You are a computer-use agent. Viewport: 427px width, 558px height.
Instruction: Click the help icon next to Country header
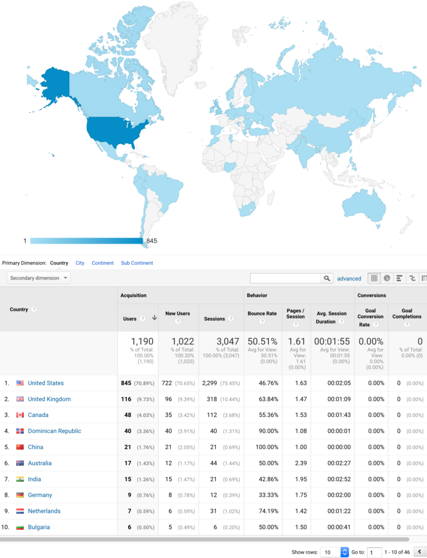pos(34,310)
